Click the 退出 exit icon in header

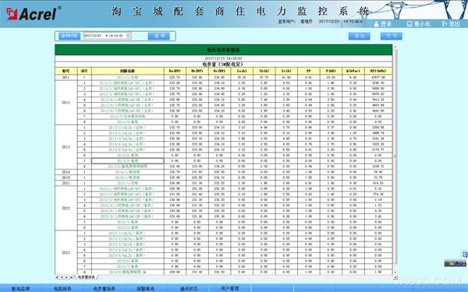tap(445, 23)
